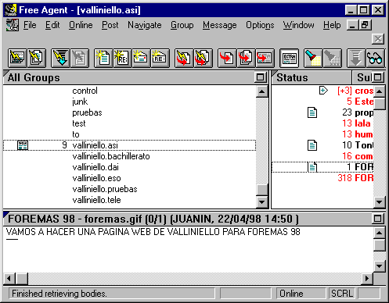
Task: Watch thread using the glasses icon
Action: point(375,58)
